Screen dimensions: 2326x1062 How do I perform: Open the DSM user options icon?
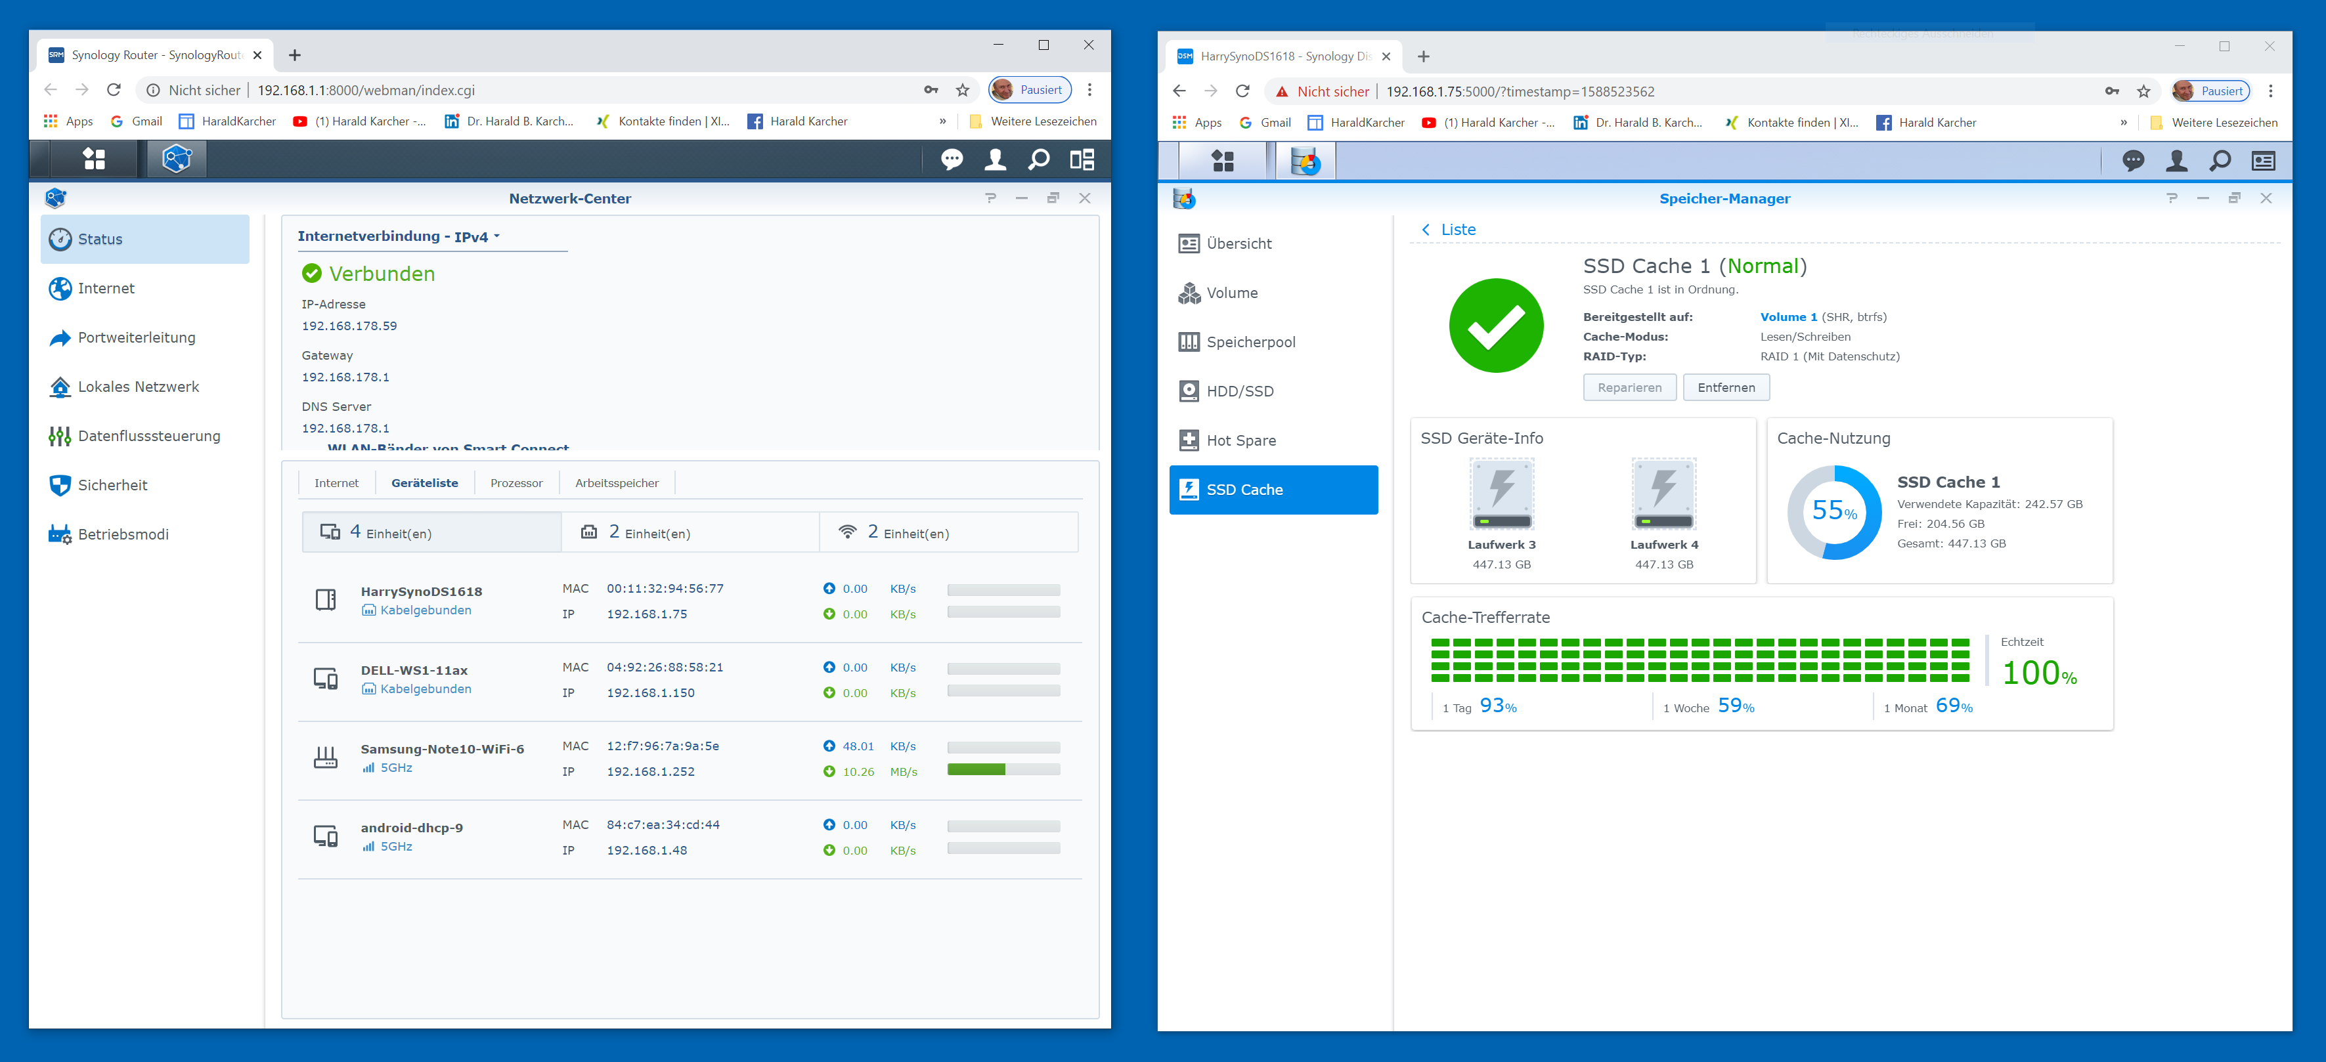click(2176, 161)
